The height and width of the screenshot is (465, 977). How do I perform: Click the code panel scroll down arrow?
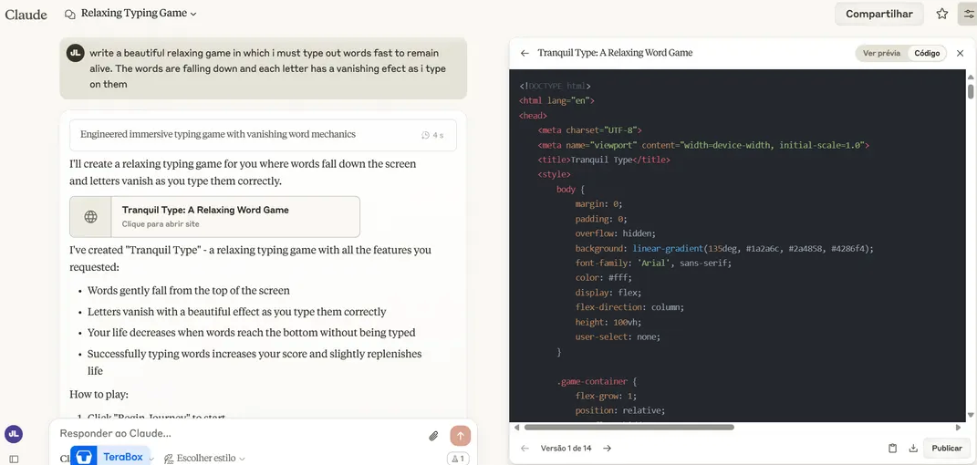pos(971,415)
